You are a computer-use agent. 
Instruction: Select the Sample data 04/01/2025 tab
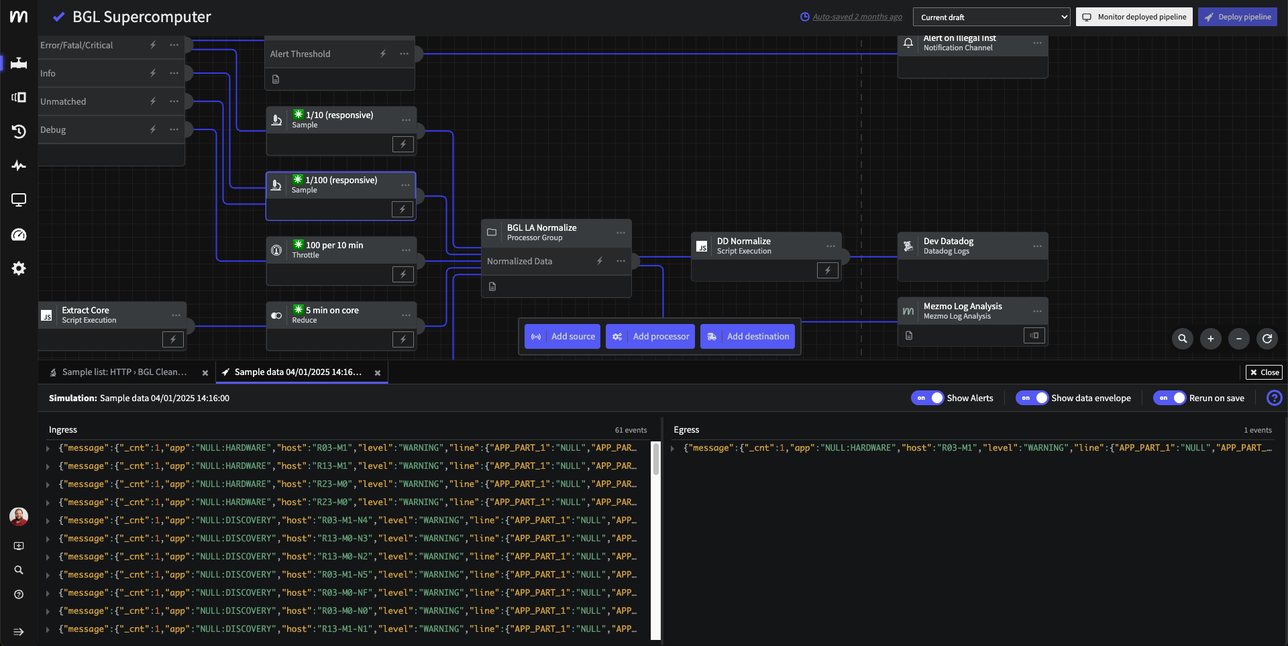pos(298,372)
